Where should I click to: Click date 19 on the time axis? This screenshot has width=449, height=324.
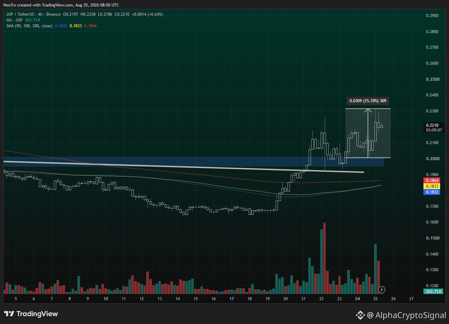click(268, 299)
